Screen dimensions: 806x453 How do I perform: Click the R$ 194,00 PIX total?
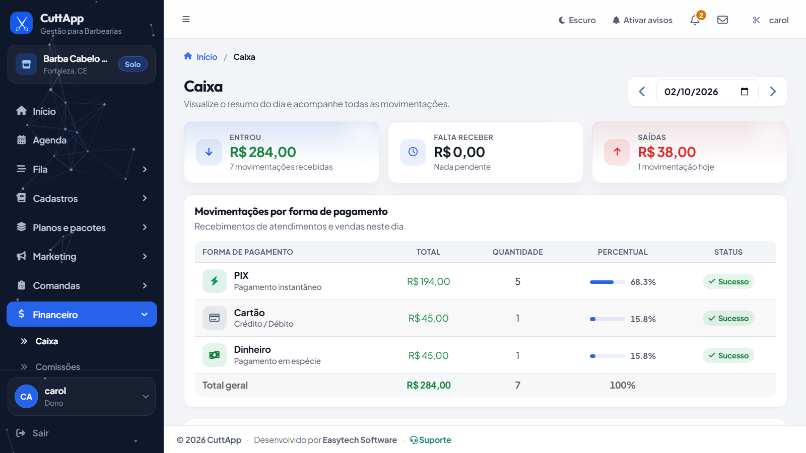click(x=429, y=281)
